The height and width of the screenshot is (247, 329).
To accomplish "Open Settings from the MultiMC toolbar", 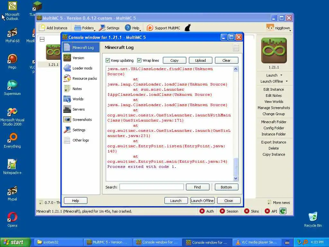I will (x=109, y=28).
